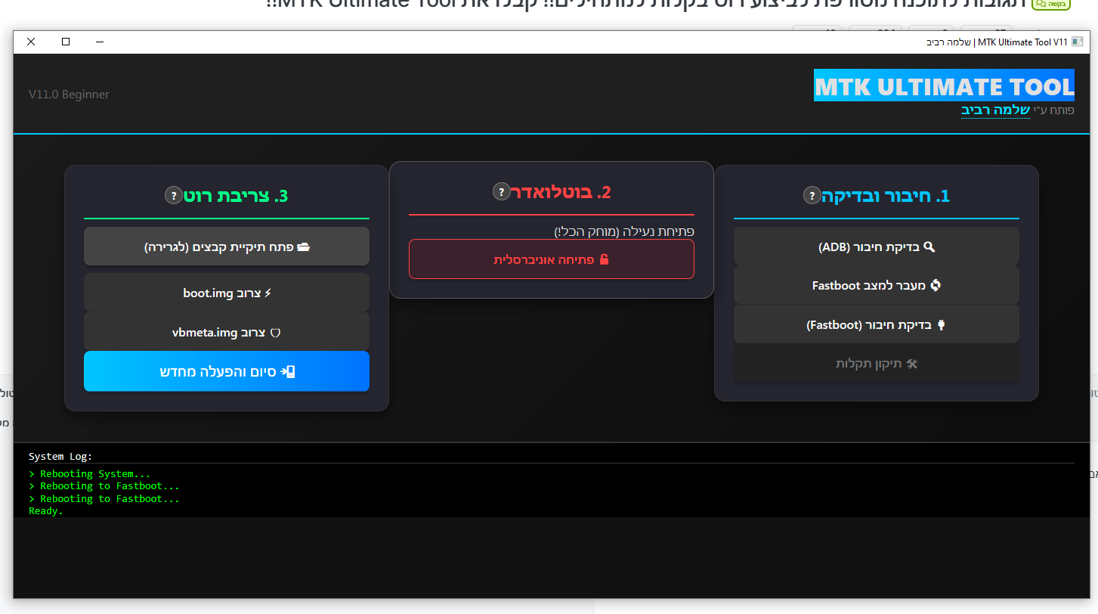Click help icon beside bootloader section title
1098x614 pixels.
[x=502, y=191]
